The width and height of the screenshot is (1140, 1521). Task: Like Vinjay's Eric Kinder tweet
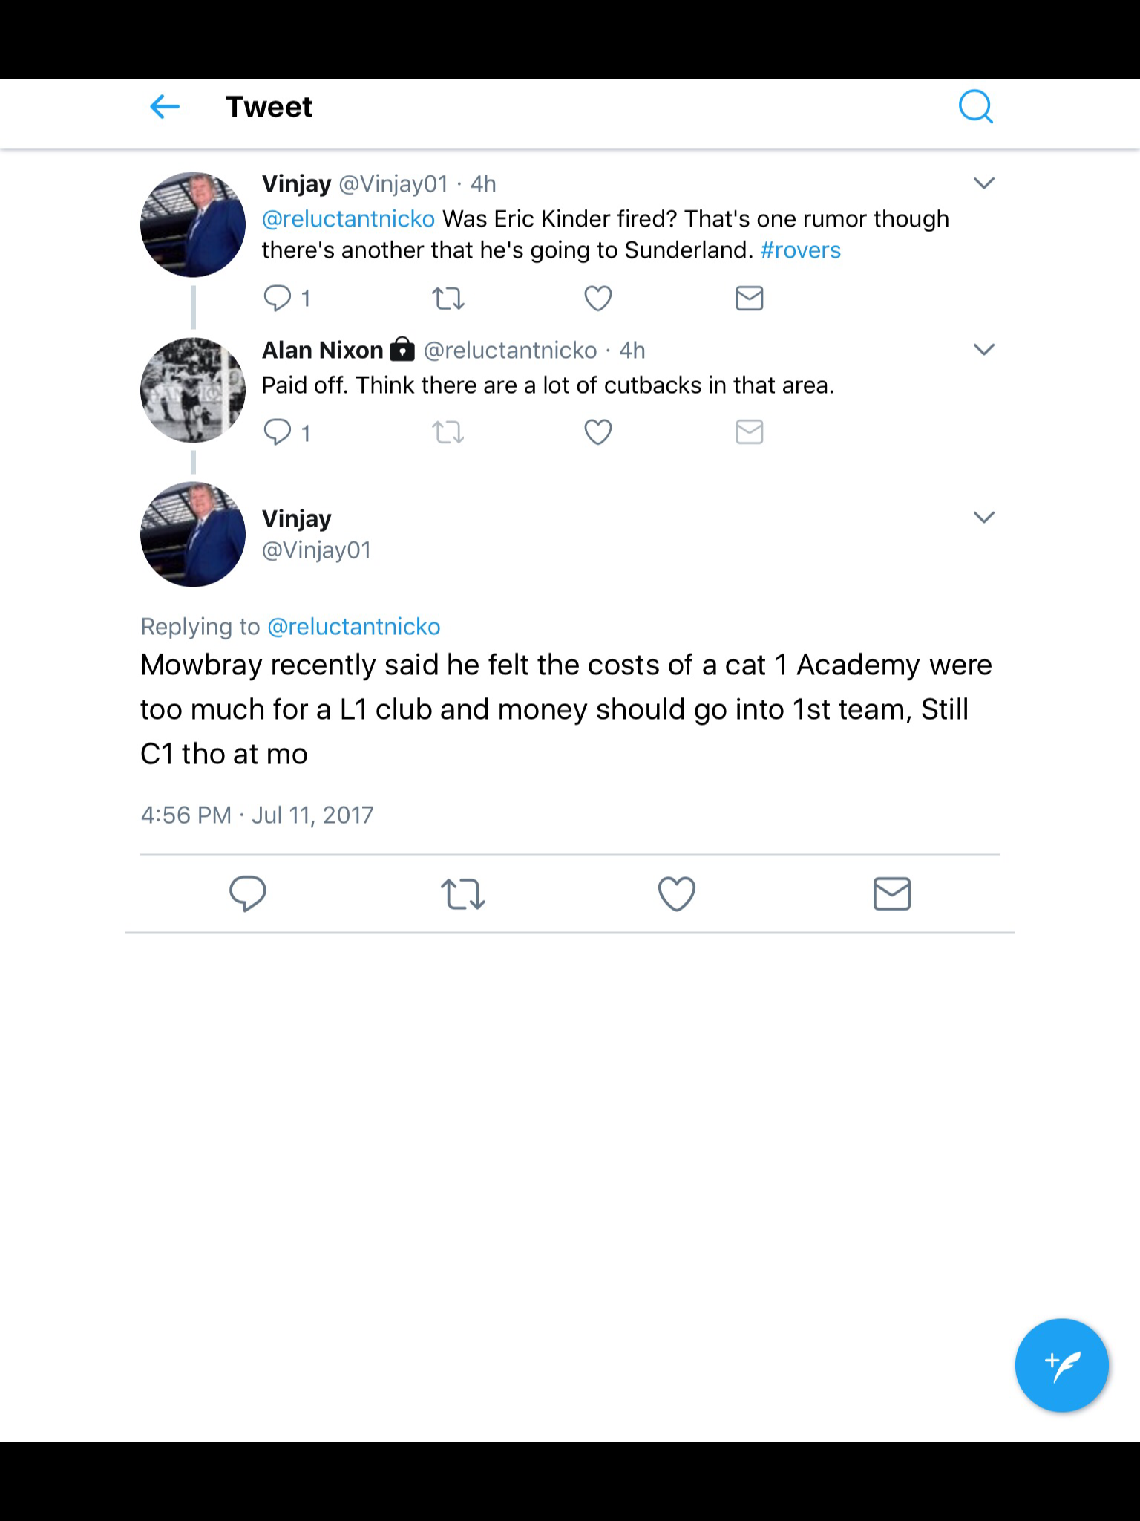(598, 299)
